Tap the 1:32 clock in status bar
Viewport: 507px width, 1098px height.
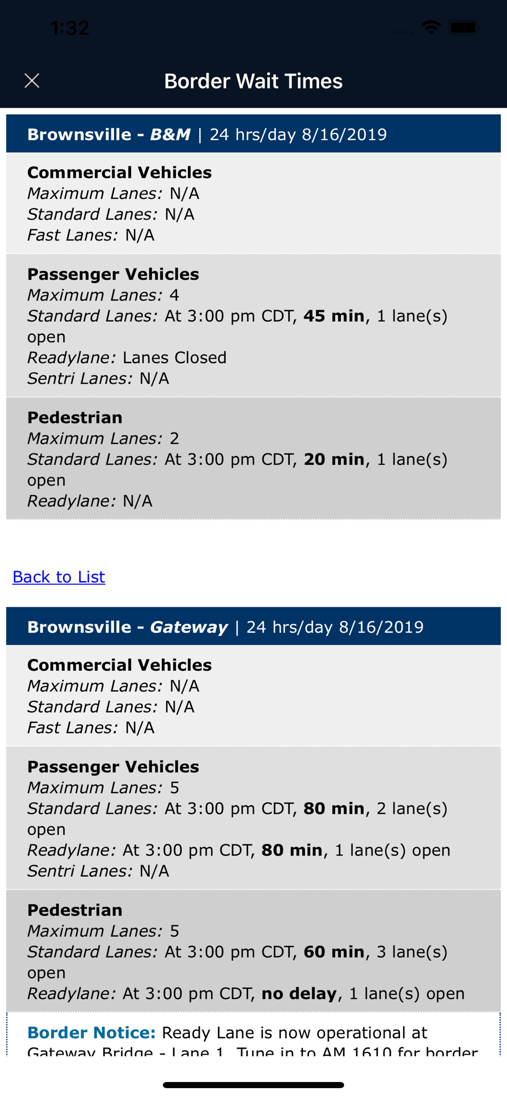pyautogui.click(x=70, y=28)
